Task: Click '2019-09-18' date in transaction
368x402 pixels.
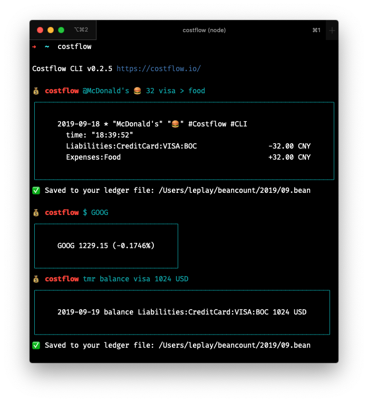Action: [x=79, y=124]
